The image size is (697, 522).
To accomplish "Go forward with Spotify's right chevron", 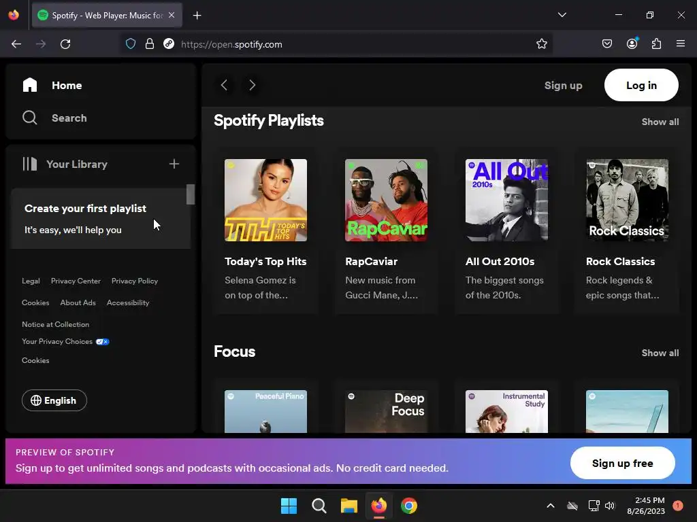I will point(252,85).
